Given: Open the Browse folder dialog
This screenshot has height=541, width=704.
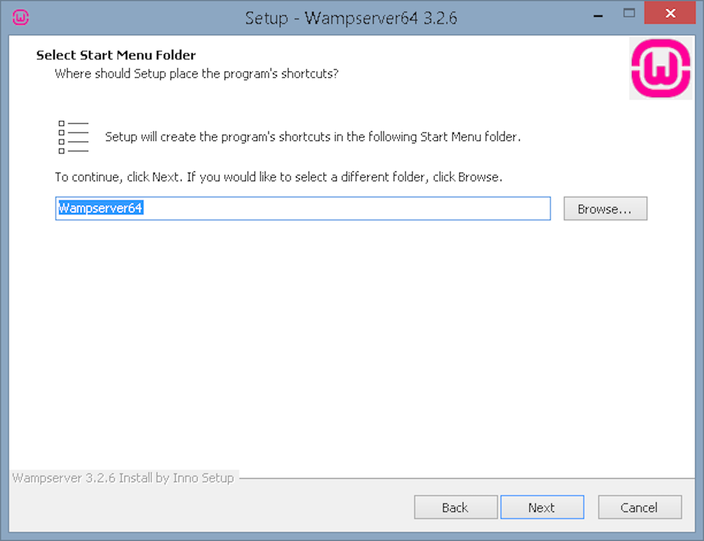Looking at the screenshot, I should click(x=605, y=209).
